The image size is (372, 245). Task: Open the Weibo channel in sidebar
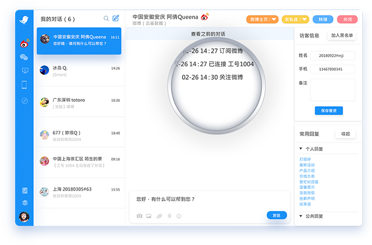(24, 43)
